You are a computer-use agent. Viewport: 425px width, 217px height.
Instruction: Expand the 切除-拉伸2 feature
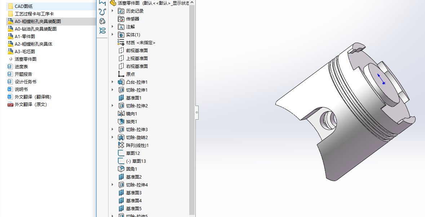(113, 106)
